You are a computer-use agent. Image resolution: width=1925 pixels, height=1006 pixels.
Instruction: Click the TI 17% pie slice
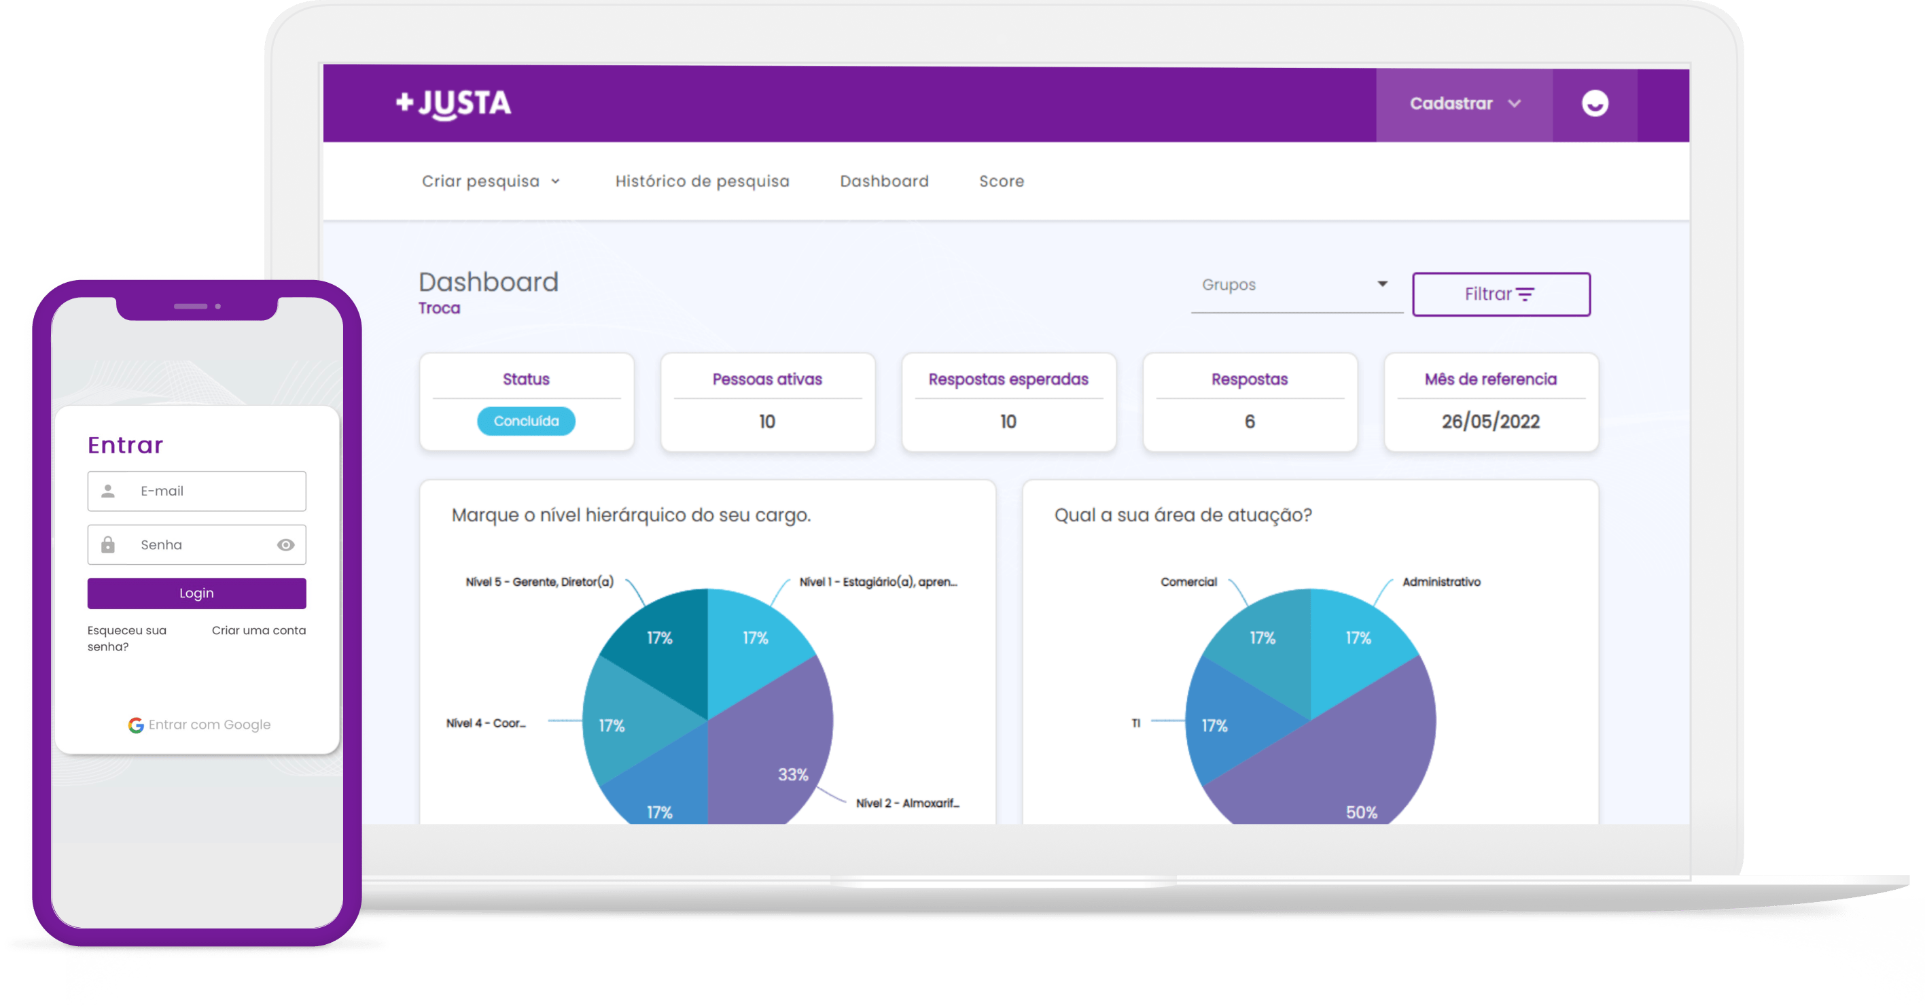coord(1226,721)
